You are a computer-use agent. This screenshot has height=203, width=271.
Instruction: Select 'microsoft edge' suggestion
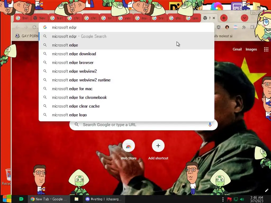127,45
